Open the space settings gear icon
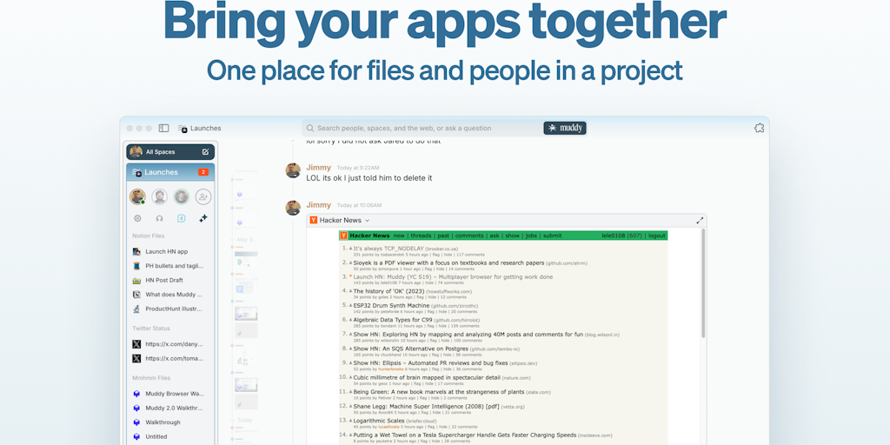This screenshot has width=890, height=445. tap(137, 218)
